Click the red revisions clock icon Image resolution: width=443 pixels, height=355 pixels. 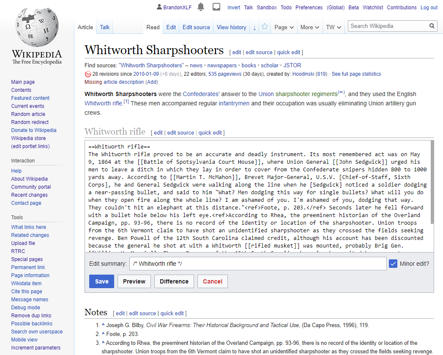point(88,74)
